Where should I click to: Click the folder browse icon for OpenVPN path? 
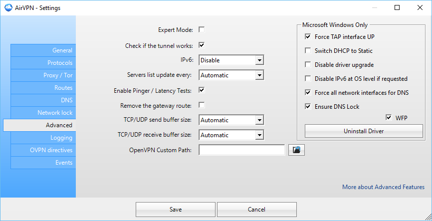(296, 150)
